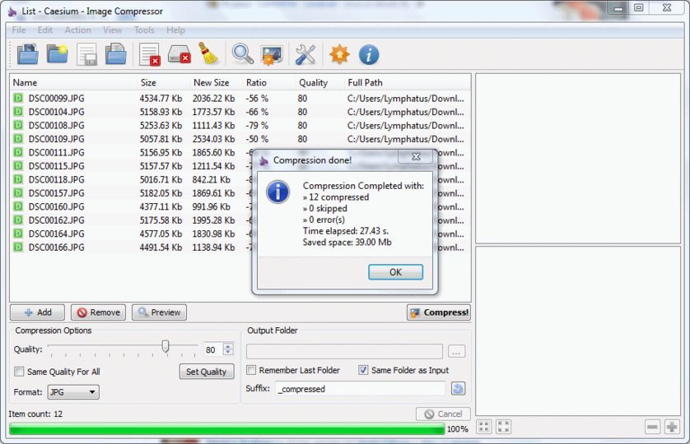Click the Add button
Screen dimensions: 690x444
coord(37,312)
